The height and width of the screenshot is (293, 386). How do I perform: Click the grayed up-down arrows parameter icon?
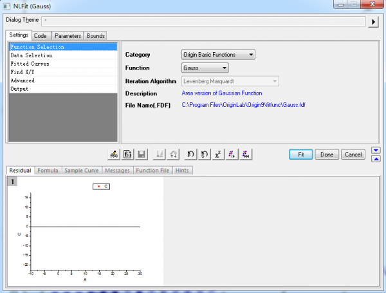[x=173, y=155]
